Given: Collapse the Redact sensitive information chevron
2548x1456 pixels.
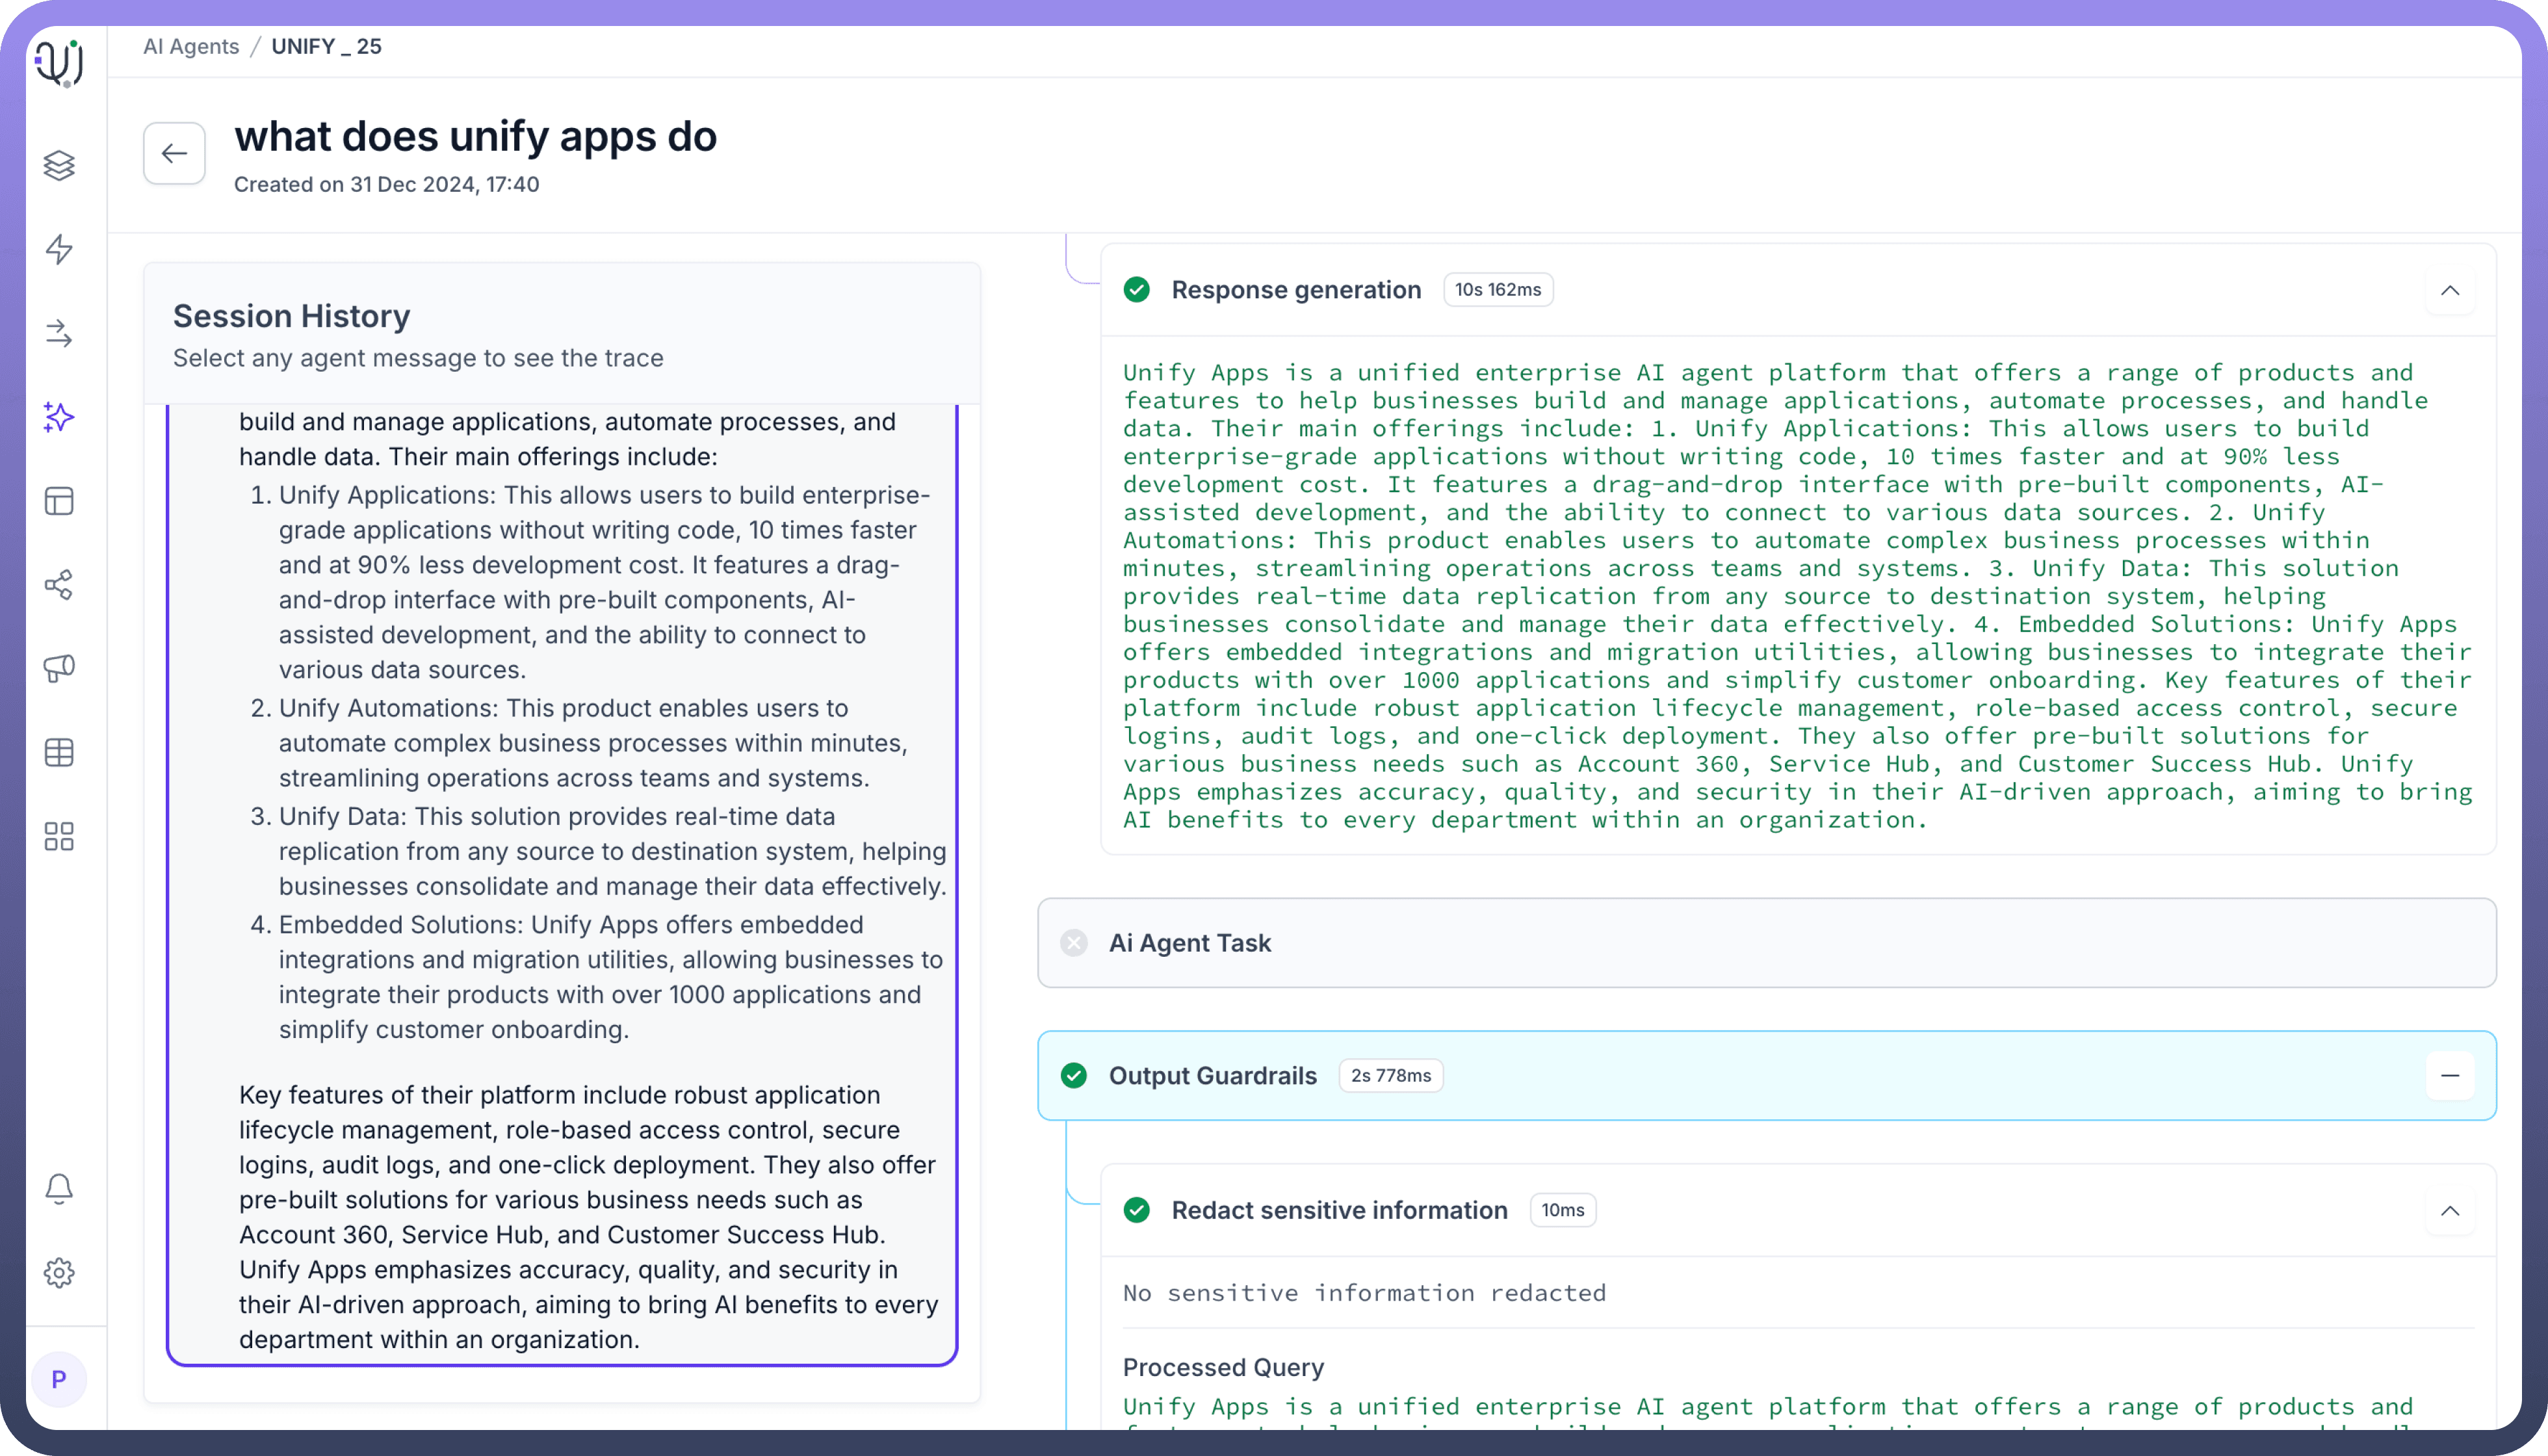Looking at the screenshot, I should pos(2449,1210).
